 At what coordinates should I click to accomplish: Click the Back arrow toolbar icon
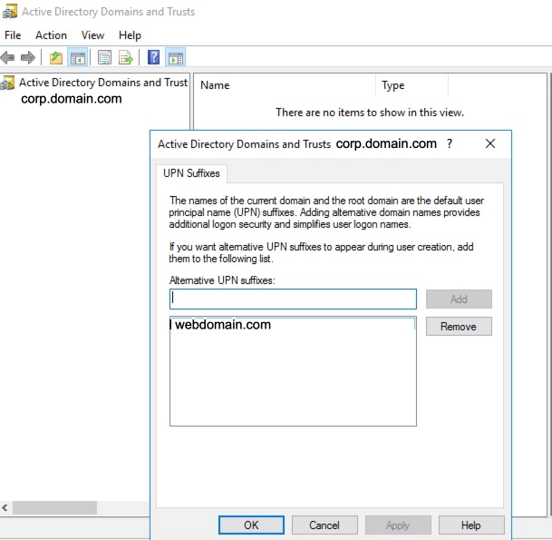[8, 57]
